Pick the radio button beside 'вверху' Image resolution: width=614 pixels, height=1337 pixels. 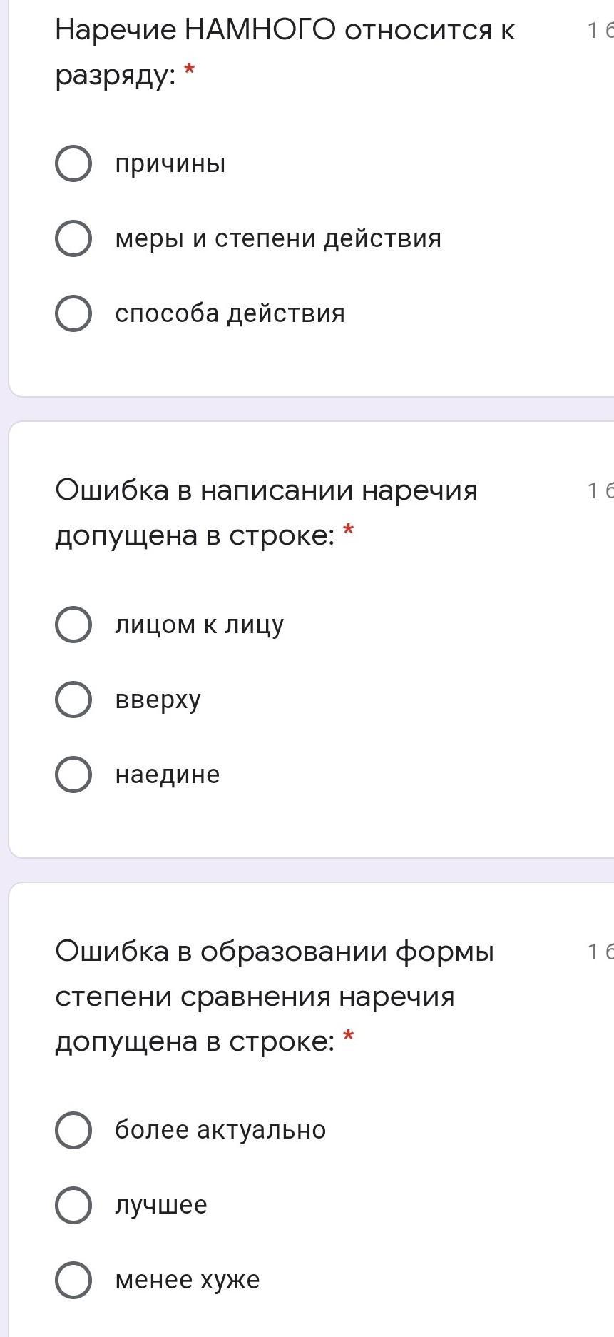pyautogui.click(x=73, y=700)
